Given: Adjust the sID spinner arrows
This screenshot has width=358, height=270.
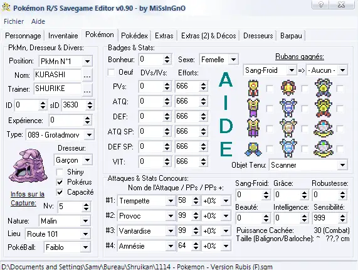Looking at the screenshot, I should click(x=90, y=105).
